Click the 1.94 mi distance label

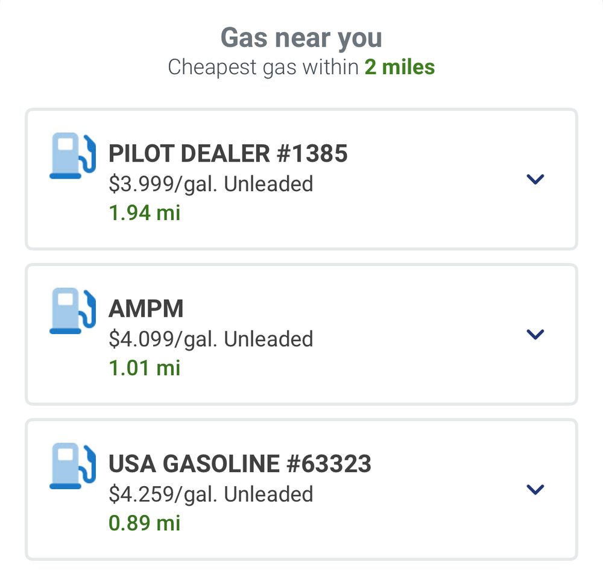coord(145,213)
